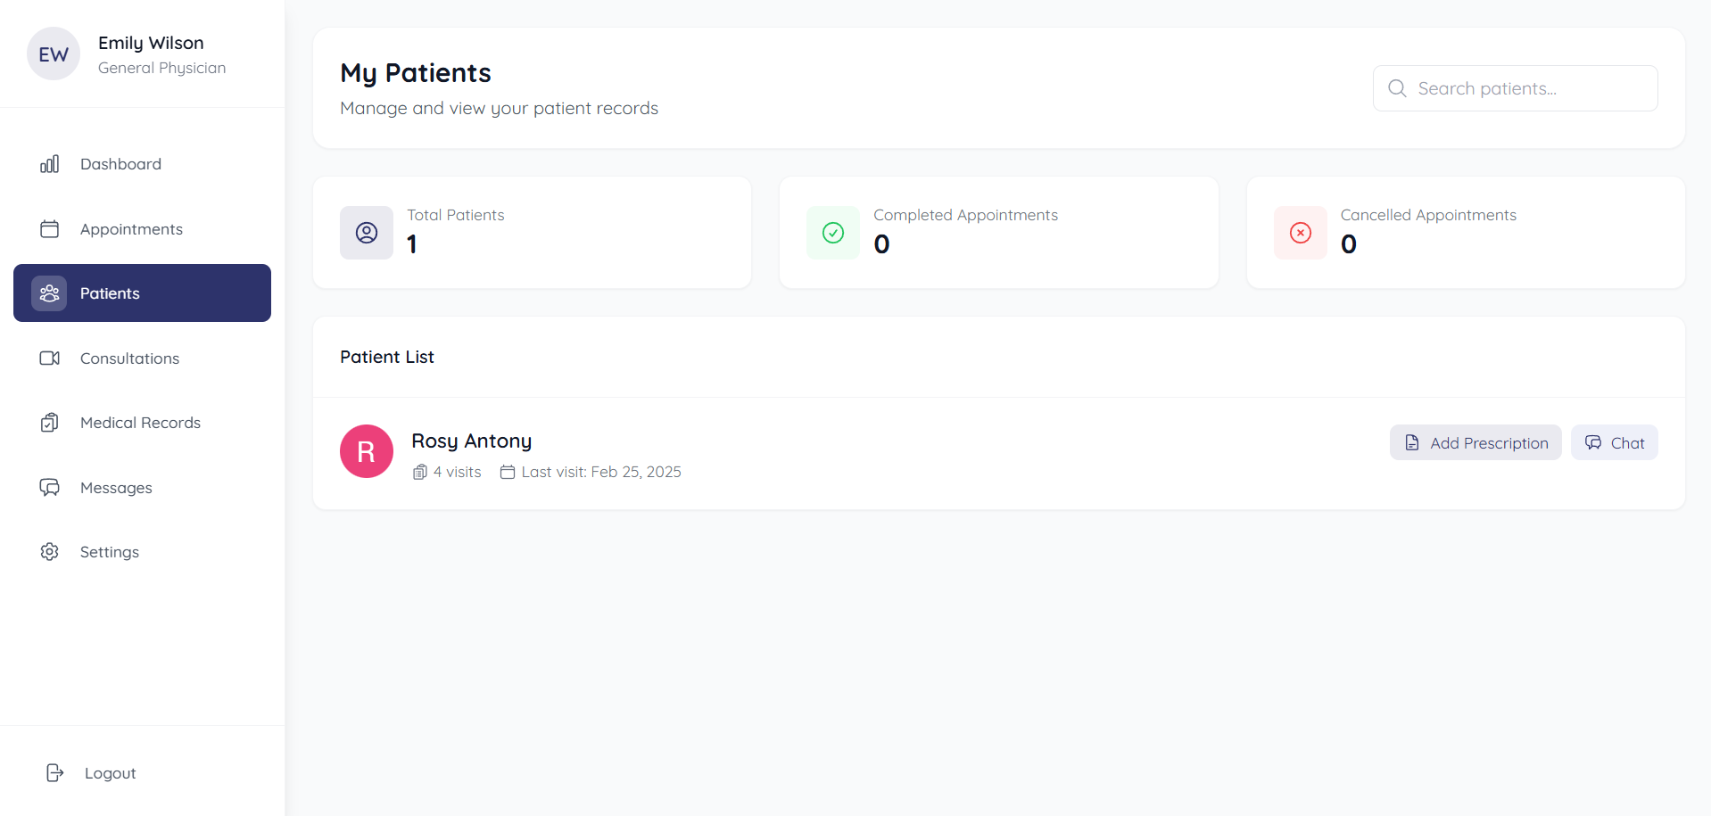Click the EW profile avatar

(x=54, y=54)
